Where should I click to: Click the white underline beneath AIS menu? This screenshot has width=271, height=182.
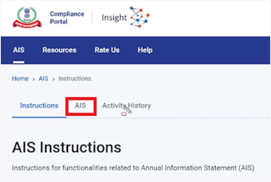click(19, 62)
